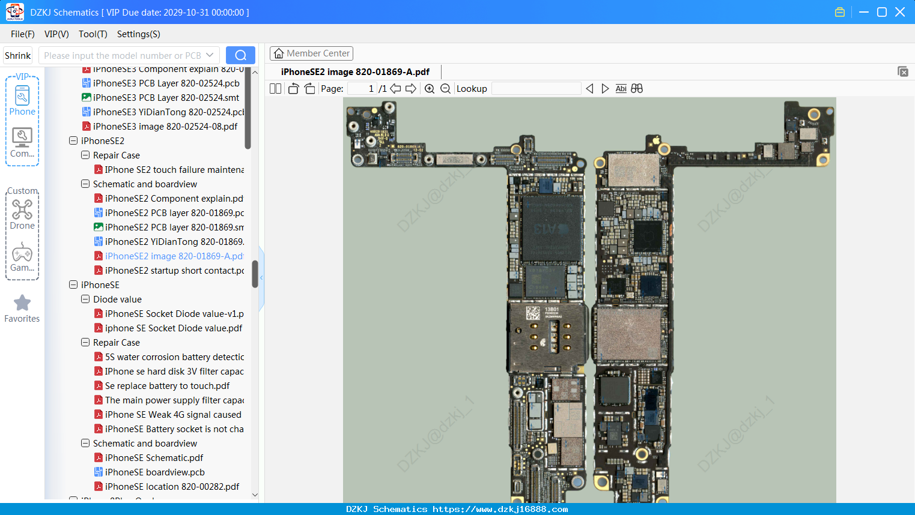Open iPhoneSE2 YiDianTong 820-01869 file
Viewport: 915px width, 515px height.
(169, 242)
